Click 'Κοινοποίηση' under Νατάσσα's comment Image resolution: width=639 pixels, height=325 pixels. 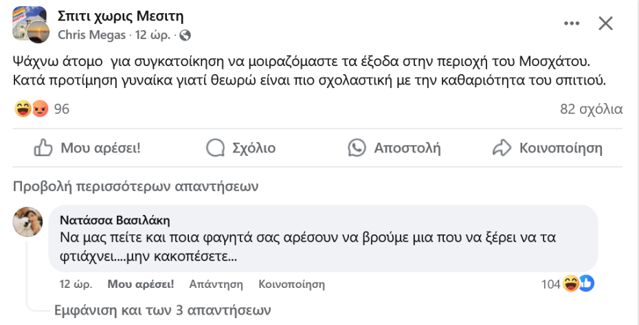[291, 284]
